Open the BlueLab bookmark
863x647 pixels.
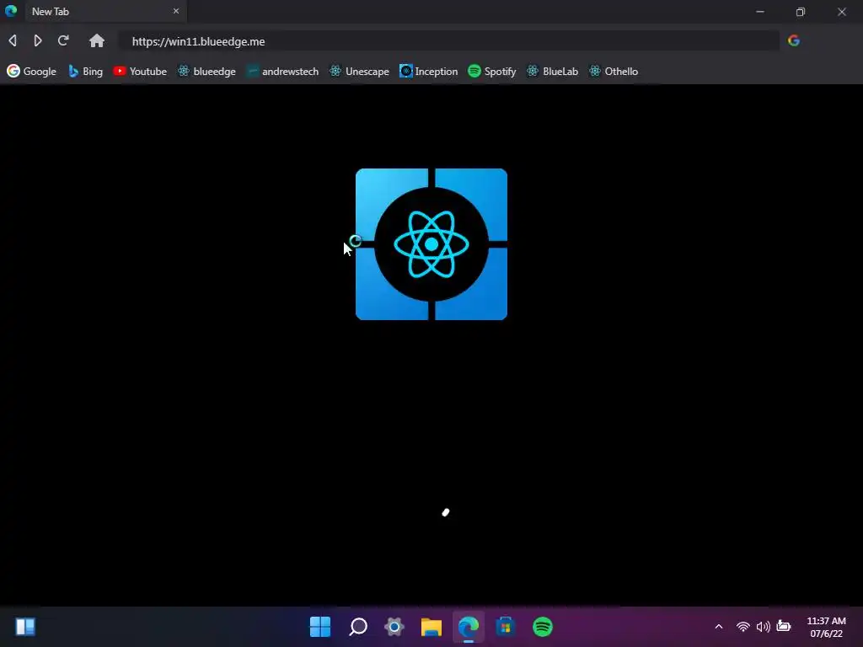tap(552, 71)
